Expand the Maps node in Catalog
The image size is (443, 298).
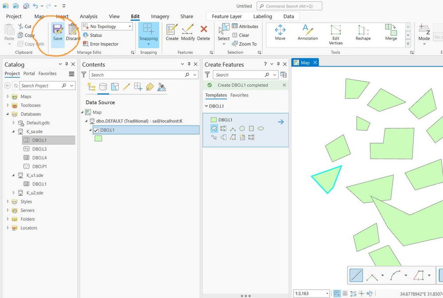click(x=8, y=96)
